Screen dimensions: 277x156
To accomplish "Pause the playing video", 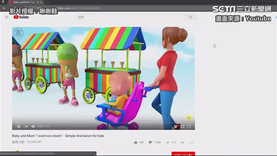I will 19,126.
